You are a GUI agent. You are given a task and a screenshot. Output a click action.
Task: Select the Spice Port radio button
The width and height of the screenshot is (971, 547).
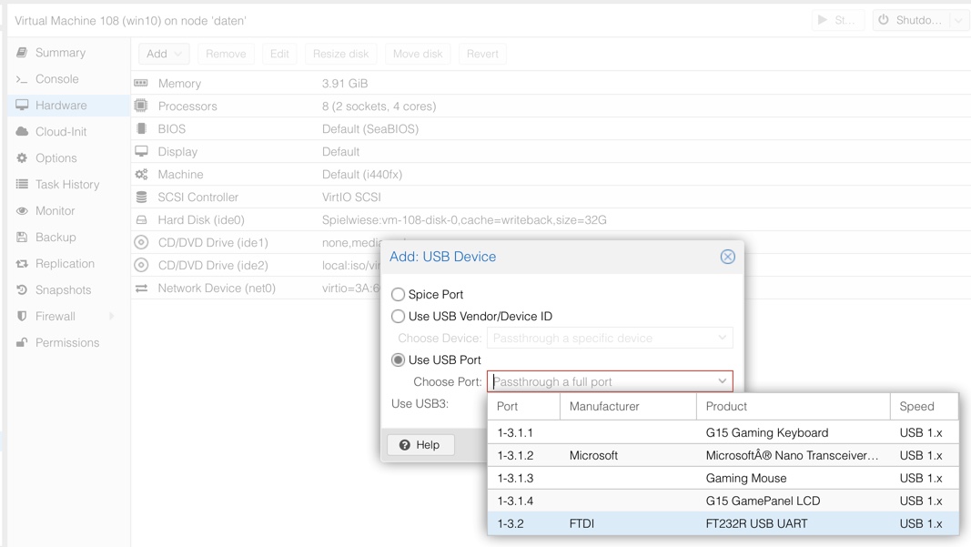398,295
